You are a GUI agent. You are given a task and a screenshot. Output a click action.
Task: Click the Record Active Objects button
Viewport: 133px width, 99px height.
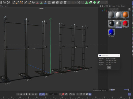click(60, 94)
